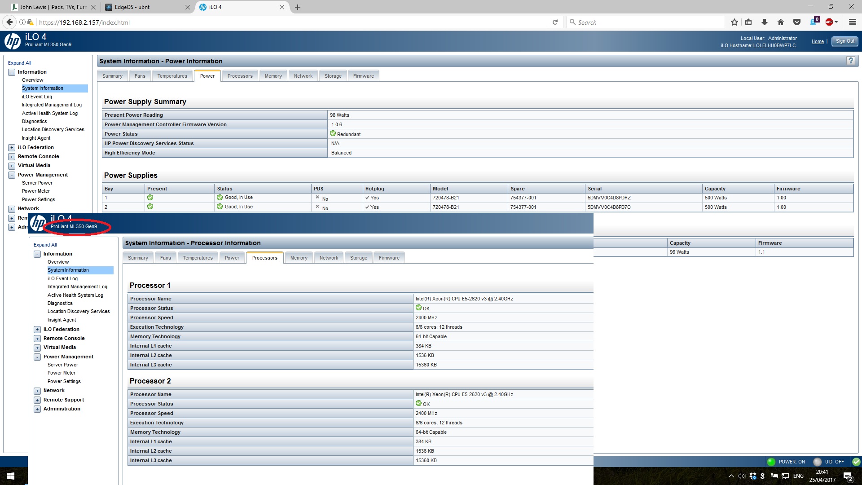The width and height of the screenshot is (862, 485).
Task: Click the Sign Out button
Action: [844, 41]
